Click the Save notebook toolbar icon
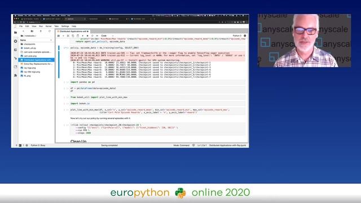The height and width of the screenshot is (203, 361). (59, 36)
